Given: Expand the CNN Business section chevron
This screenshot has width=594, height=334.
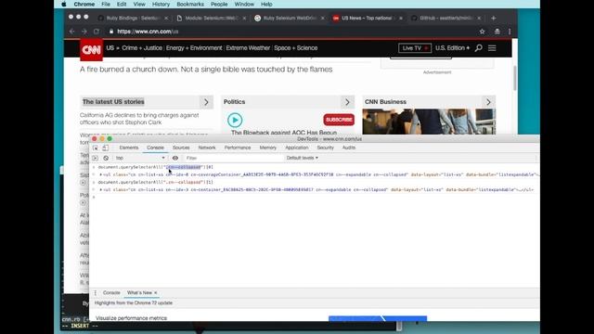Looking at the screenshot, I should point(488,102).
